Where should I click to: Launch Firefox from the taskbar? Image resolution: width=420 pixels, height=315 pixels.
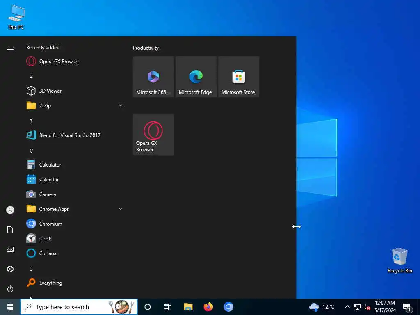[x=208, y=307]
